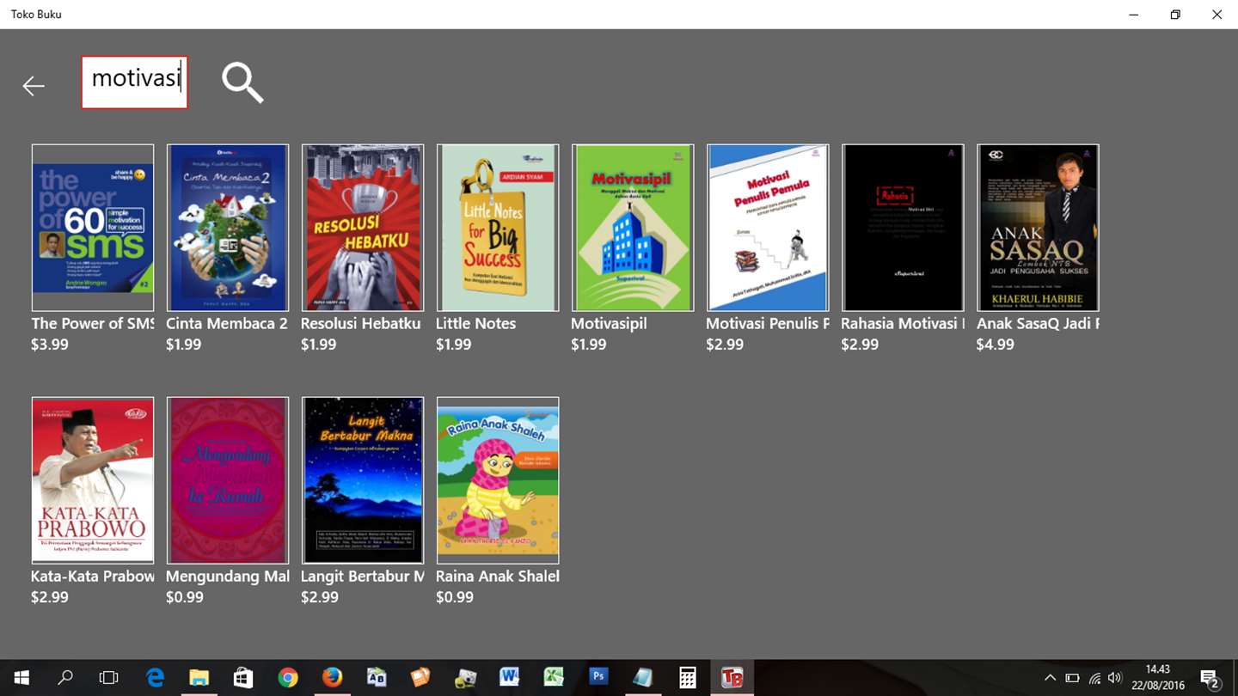The height and width of the screenshot is (696, 1238).
Task: Launch Photoshop from the taskbar
Action: coord(598,678)
